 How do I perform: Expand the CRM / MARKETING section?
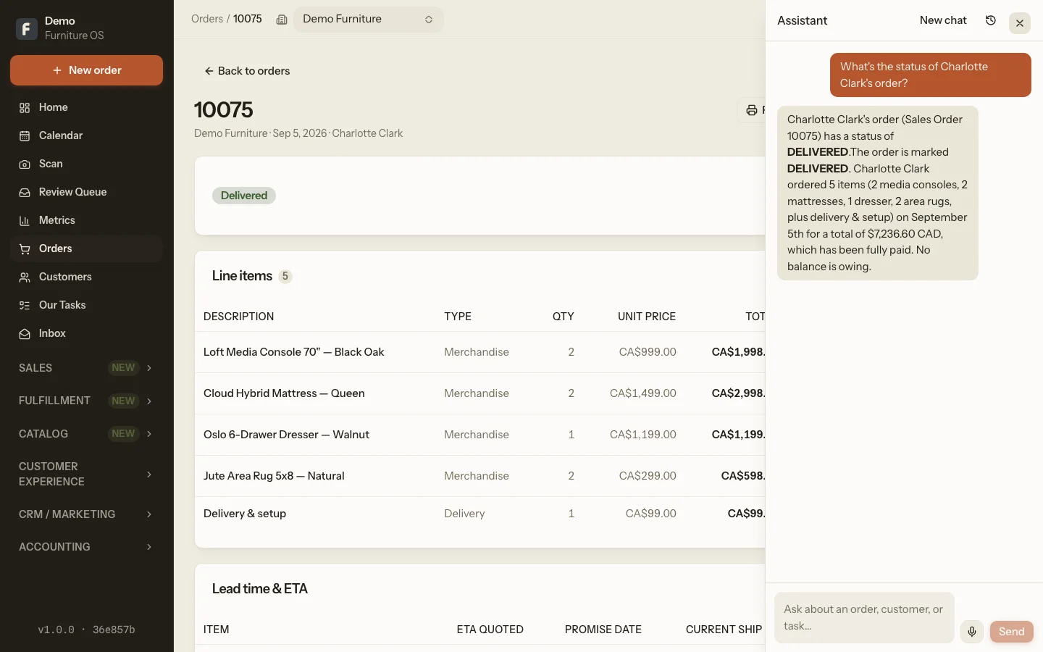86,514
